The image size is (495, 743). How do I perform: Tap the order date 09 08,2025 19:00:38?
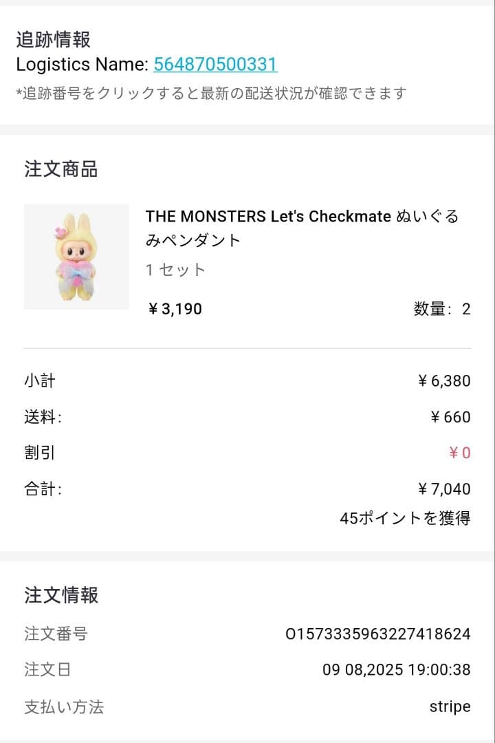click(x=396, y=670)
